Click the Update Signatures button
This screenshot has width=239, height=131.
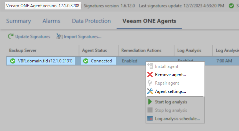click(29, 36)
